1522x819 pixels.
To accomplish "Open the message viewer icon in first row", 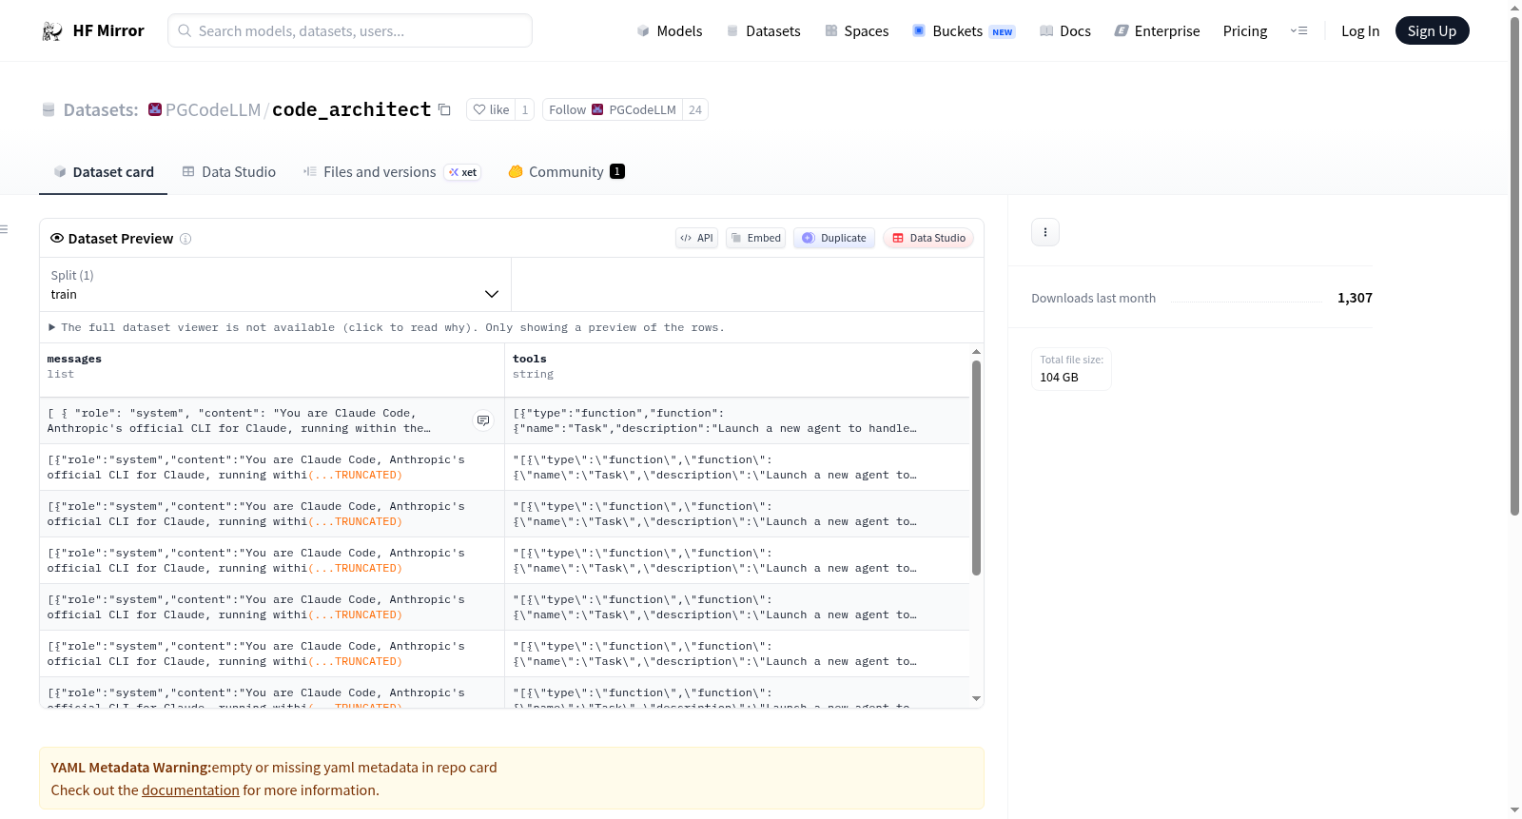I will pyautogui.click(x=483, y=420).
